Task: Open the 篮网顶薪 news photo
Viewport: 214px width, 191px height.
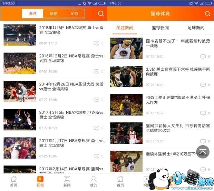Action: (x=126, y=133)
